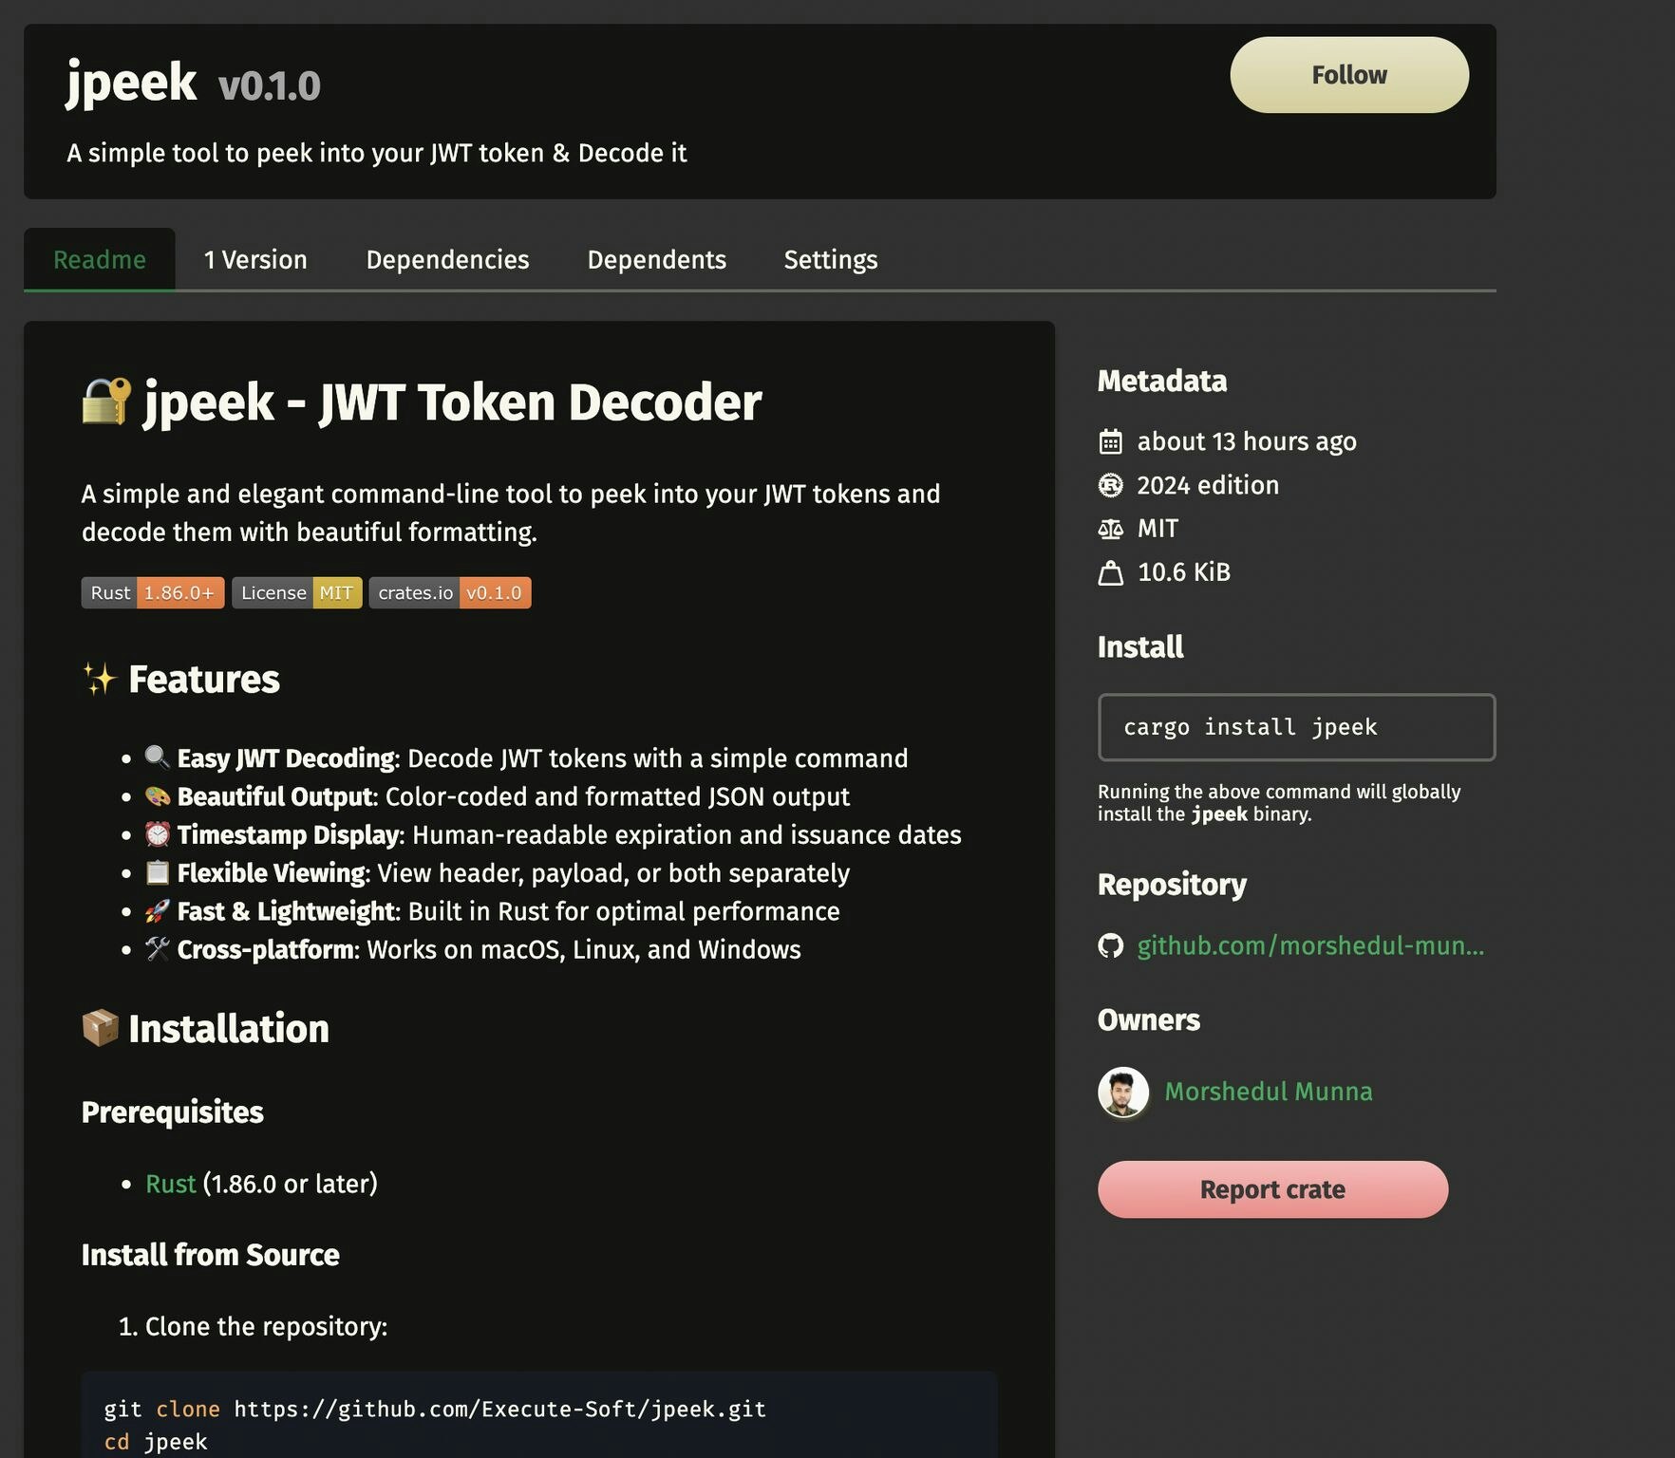The width and height of the screenshot is (1675, 1458).
Task: Open the Dependencies tab
Action: (x=447, y=259)
